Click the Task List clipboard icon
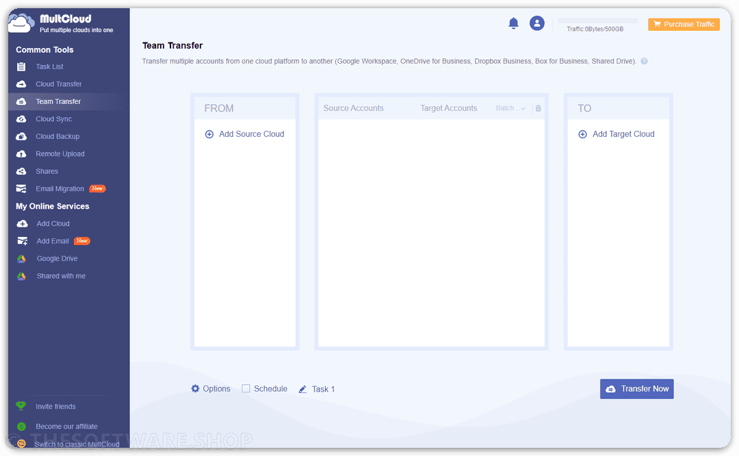 point(21,66)
